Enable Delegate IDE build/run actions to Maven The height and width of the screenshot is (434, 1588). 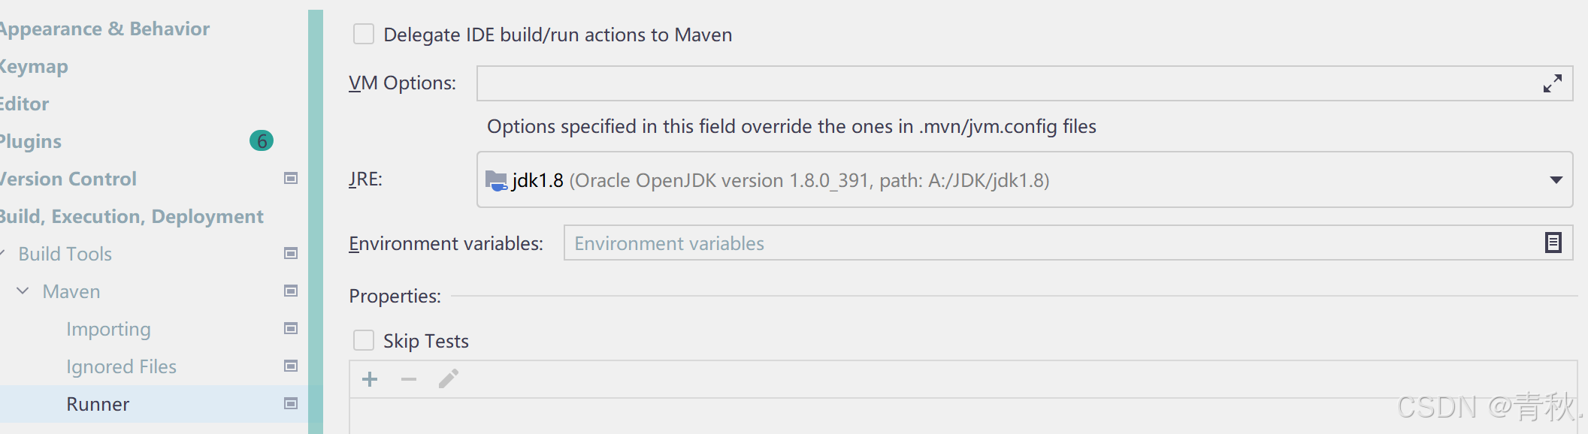(x=364, y=35)
